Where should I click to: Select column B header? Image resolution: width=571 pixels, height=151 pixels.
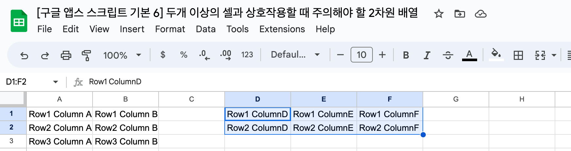126,99
